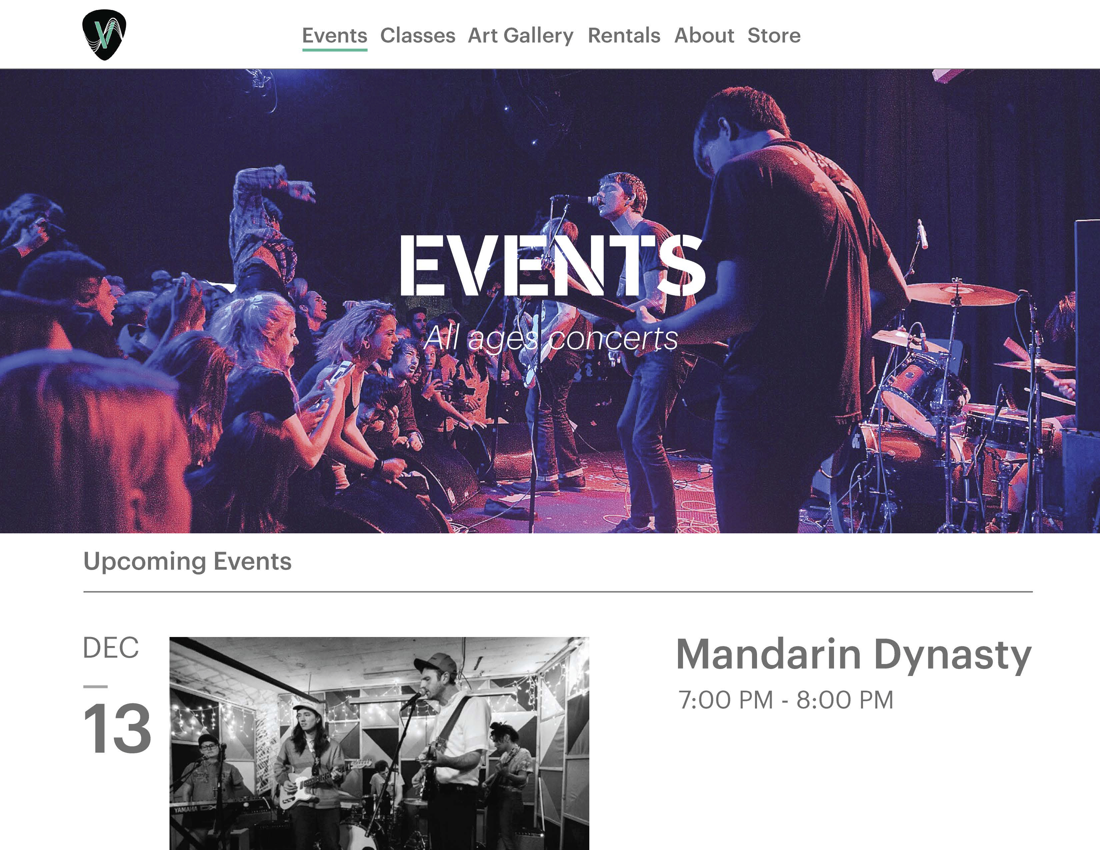Viewport: 1100px width, 850px height.
Task: Select Rentals in the navigation bar
Action: coord(624,35)
